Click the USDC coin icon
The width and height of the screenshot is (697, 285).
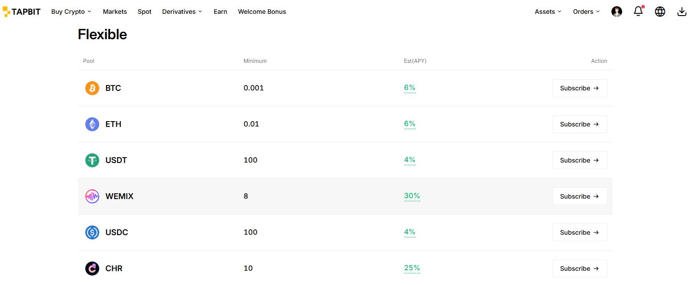92,232
